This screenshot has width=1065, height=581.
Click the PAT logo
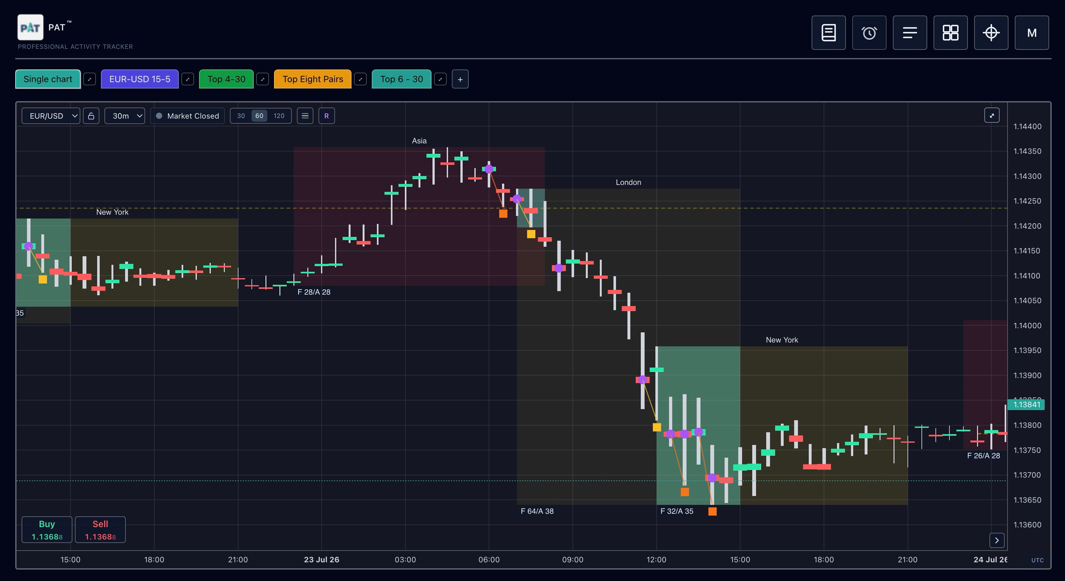pos(30,27)
